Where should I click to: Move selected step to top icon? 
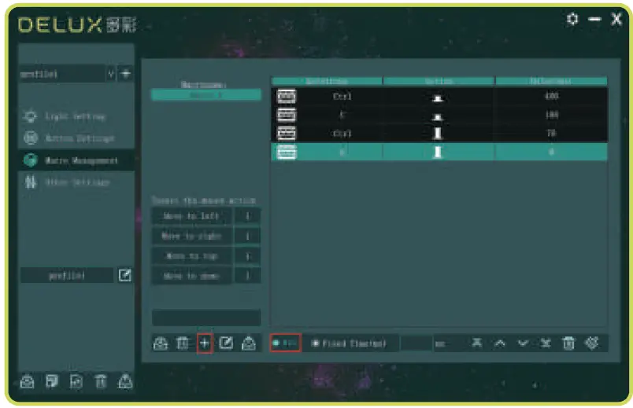477,343
